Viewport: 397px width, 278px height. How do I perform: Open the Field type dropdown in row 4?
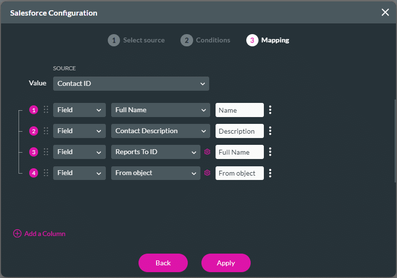(79, 173)
